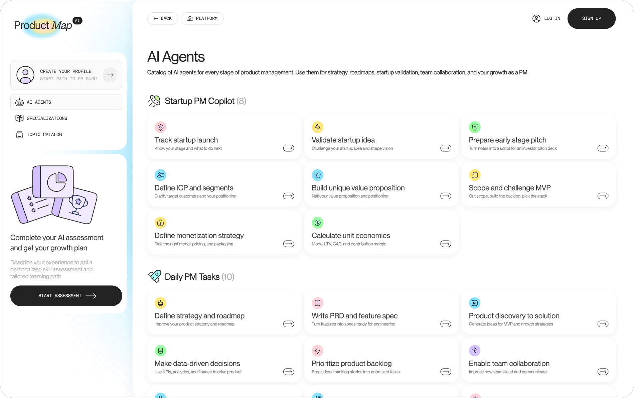Viewport: 634px width, 398px height.
Task: Open Track startup launch via its arrow
Action: click(289, 148)
